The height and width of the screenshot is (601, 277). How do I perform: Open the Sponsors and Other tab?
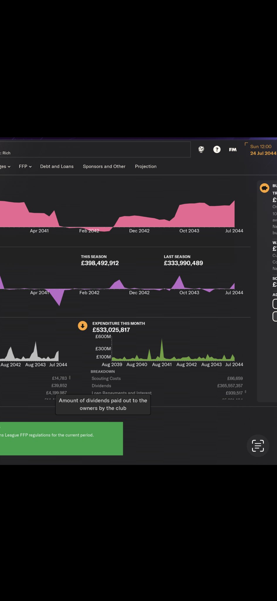coord(104,166)
